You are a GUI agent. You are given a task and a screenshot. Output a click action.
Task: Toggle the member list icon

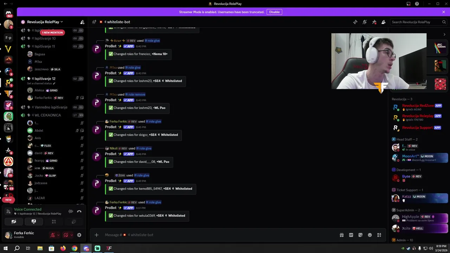click(x=384, y=22)
